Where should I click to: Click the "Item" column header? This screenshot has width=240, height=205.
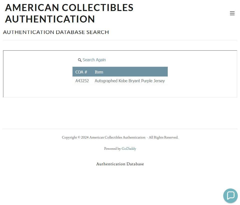[x=99, y=72]
